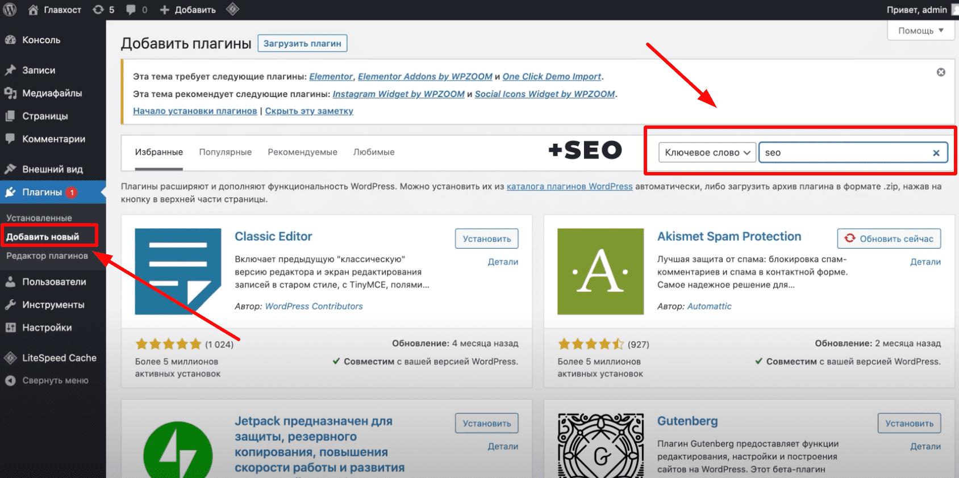Open Elementor Addons by WPZOOM link
The image size is (959, 478).
click(425, 77)
